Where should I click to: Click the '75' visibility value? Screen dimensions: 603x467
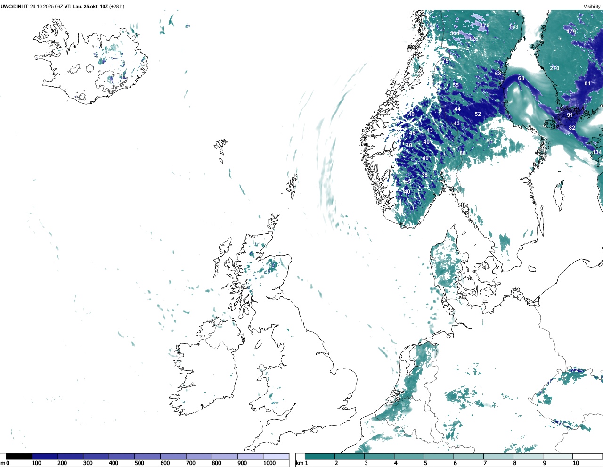445,61
